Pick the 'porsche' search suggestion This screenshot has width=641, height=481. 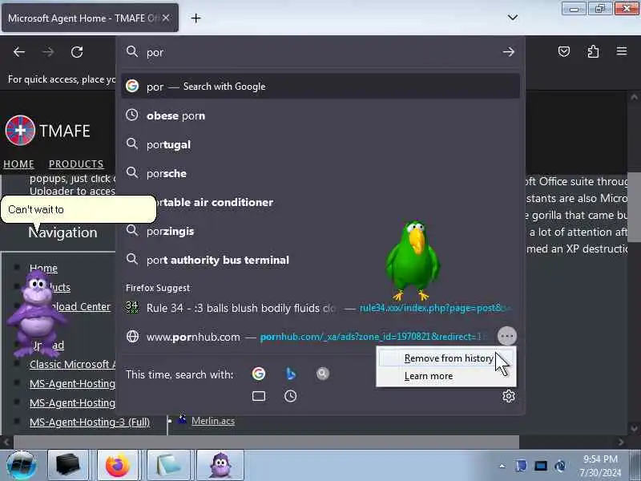(x=320, y=173)
